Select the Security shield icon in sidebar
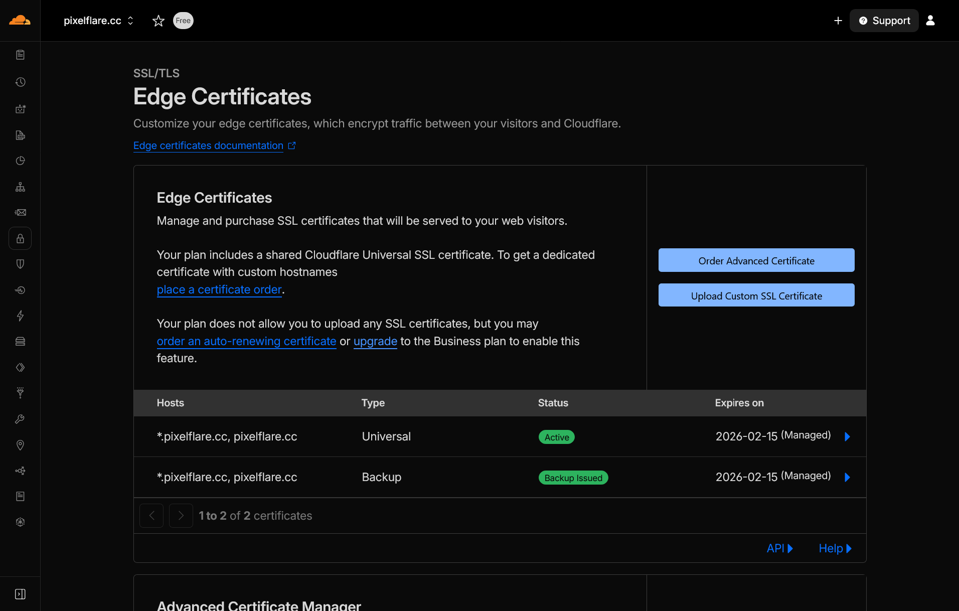Image resolution: width=959 pixels, height=611 pixels. [x=20, y=264]
